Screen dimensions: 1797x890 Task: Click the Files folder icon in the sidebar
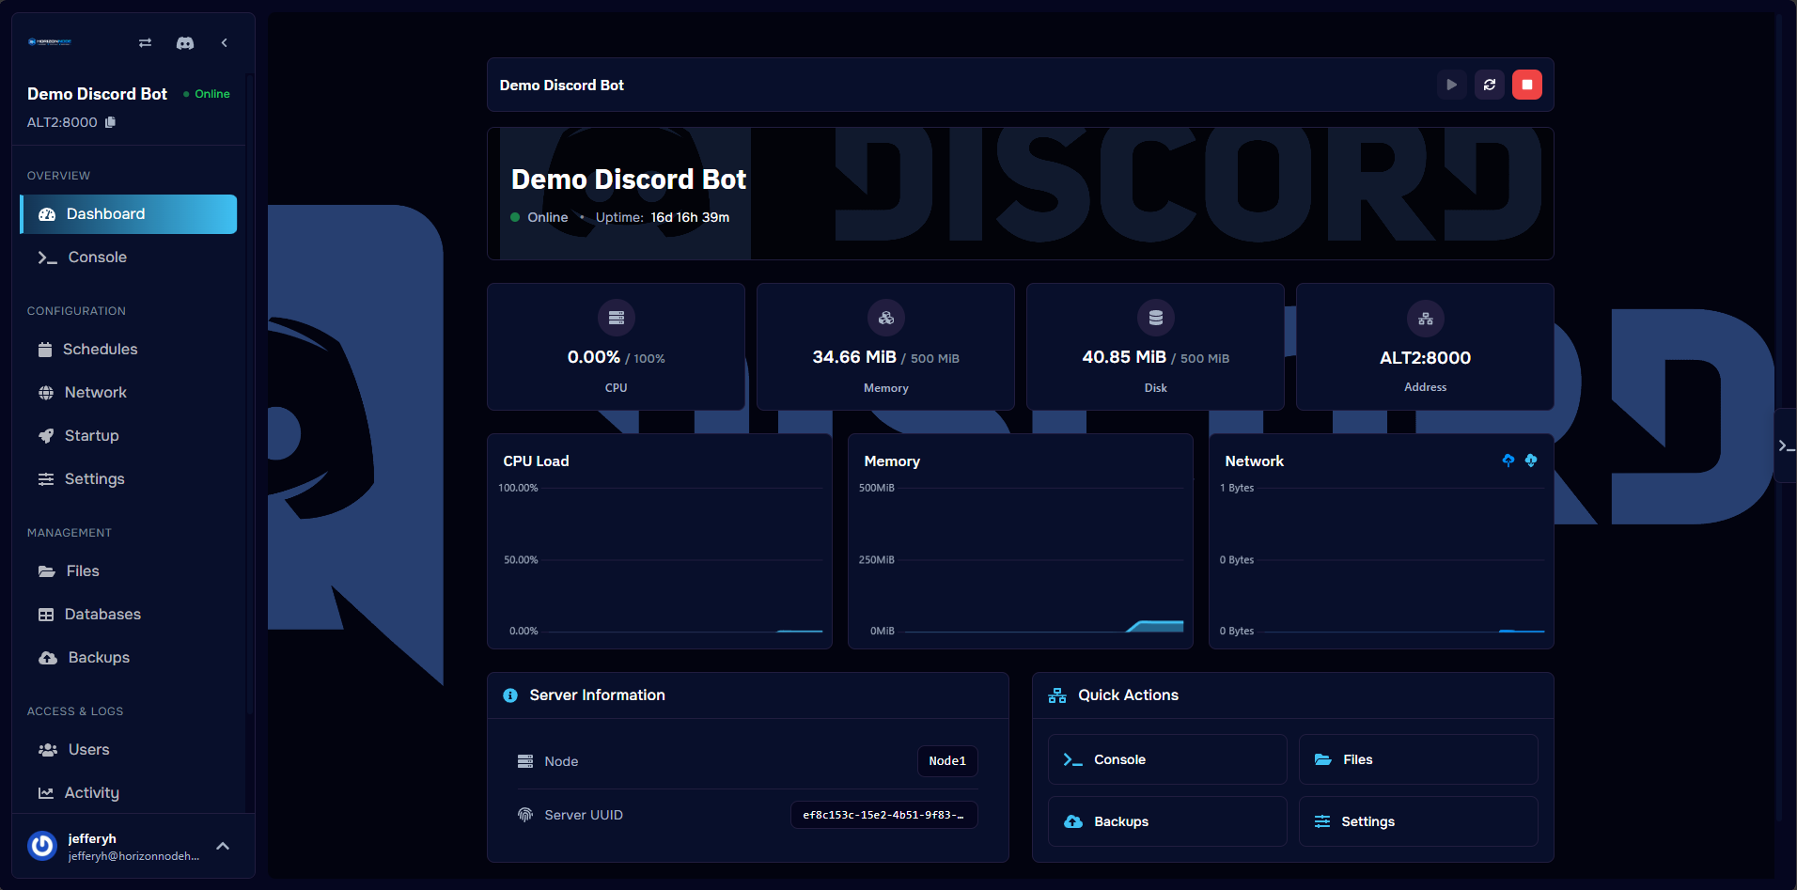pyautogui.click(x=47, y=571)
